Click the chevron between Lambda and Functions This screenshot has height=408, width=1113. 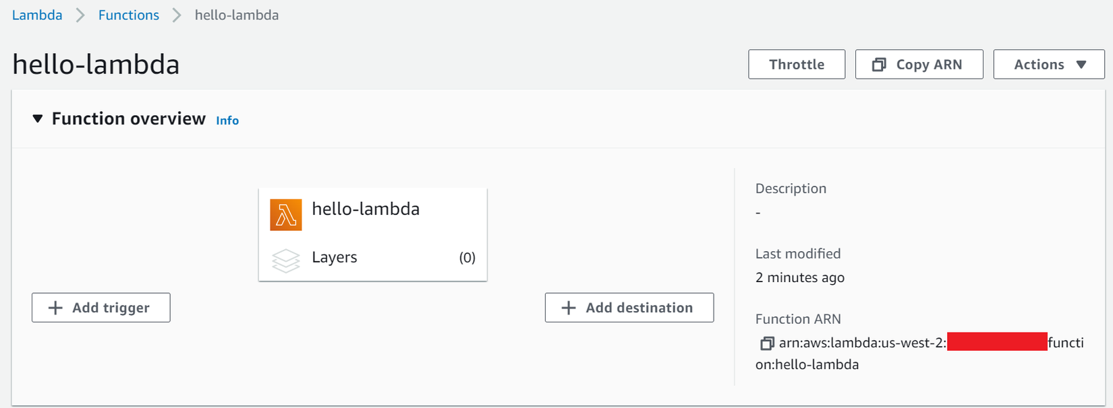point(80,15)
